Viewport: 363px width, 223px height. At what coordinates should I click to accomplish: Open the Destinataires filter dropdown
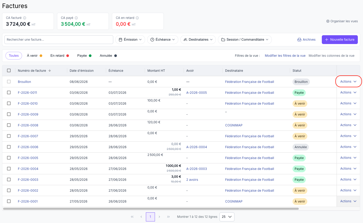pos(198,40)
